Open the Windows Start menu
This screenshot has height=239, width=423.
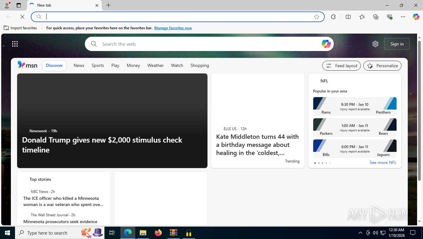click(7, 233)
